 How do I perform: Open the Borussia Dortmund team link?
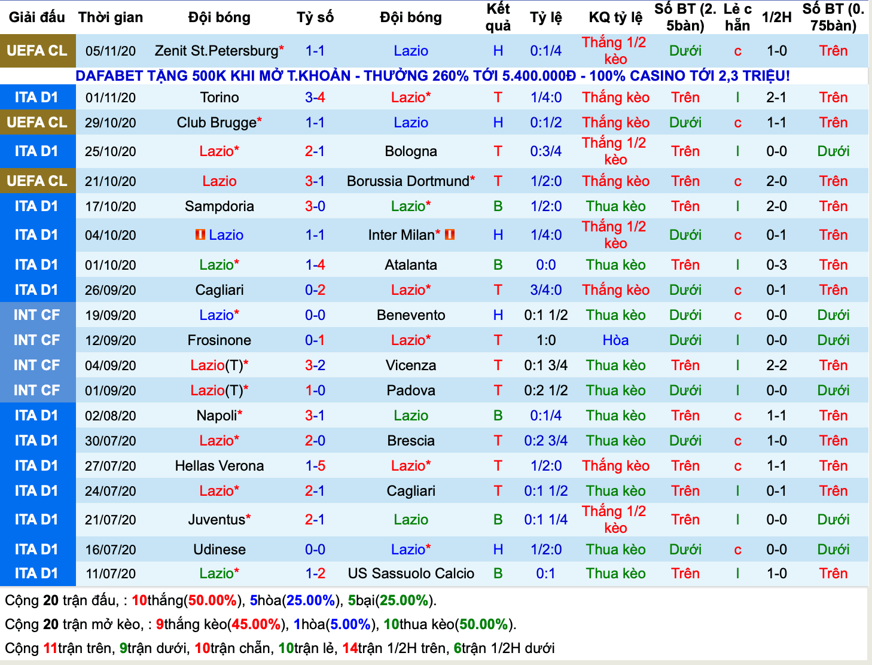408,181
